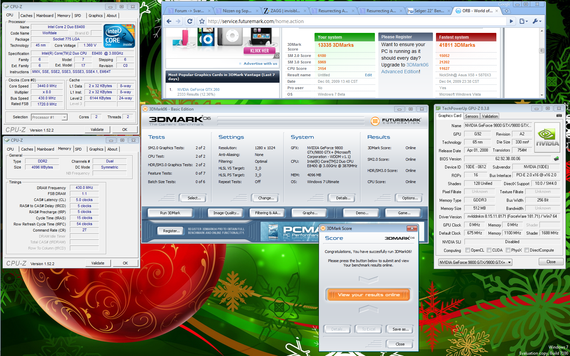The height and width of the screenshot is (356, 570).
Task: Open Filtering & AA... settings
Action: tap(268, 213)
